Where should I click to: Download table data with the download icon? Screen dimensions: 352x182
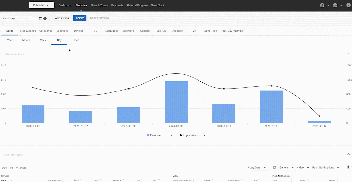(x=348, y=167)
